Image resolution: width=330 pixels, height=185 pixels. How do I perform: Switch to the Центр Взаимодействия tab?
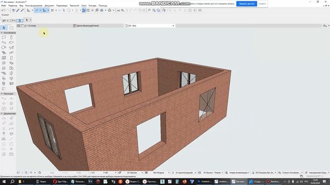click(x=87, y=26)
